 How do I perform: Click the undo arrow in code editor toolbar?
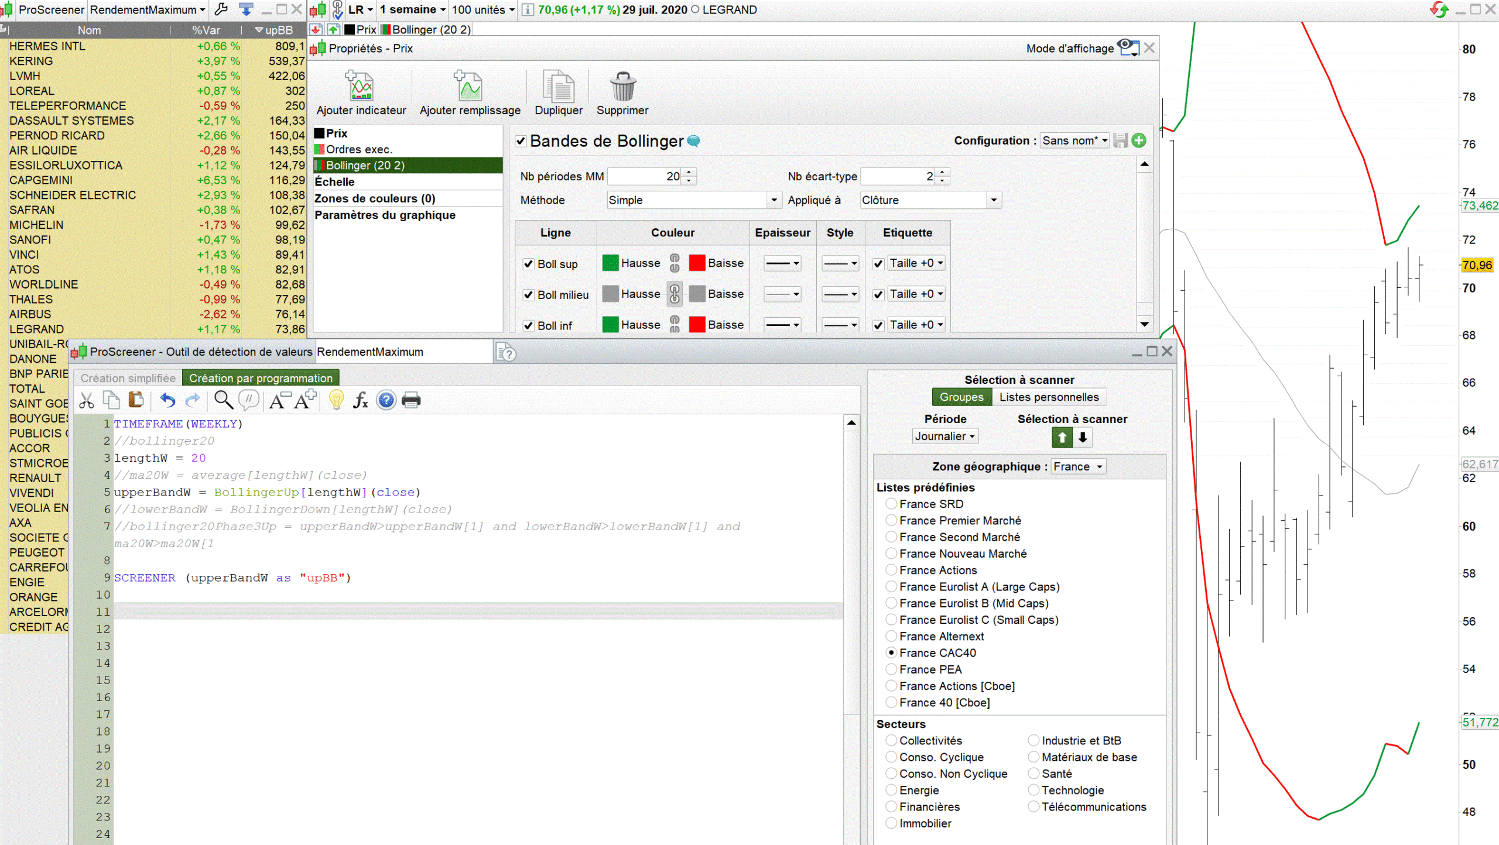coord(167,400)
